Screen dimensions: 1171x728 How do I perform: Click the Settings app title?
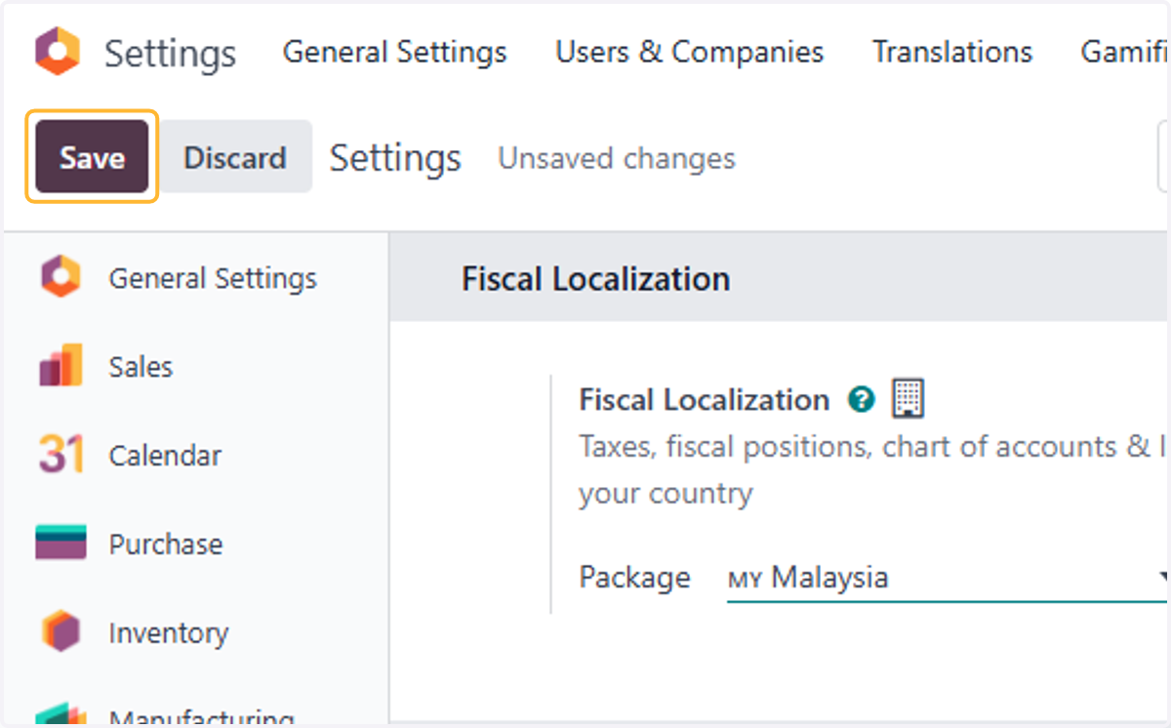pyautogui.click(x=171, y=53)
